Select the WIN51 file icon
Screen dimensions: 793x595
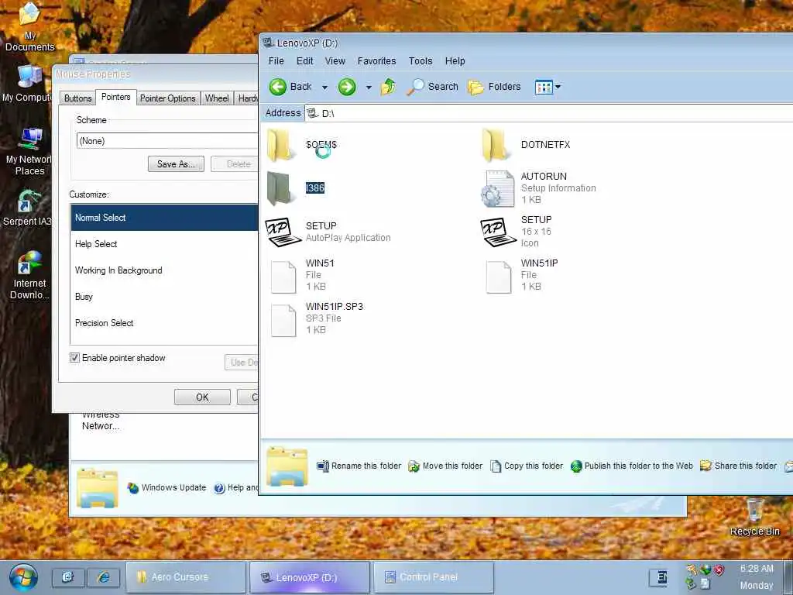click(283, 277)
